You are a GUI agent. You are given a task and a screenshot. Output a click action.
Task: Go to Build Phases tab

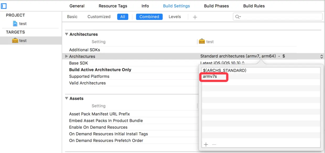216,6
